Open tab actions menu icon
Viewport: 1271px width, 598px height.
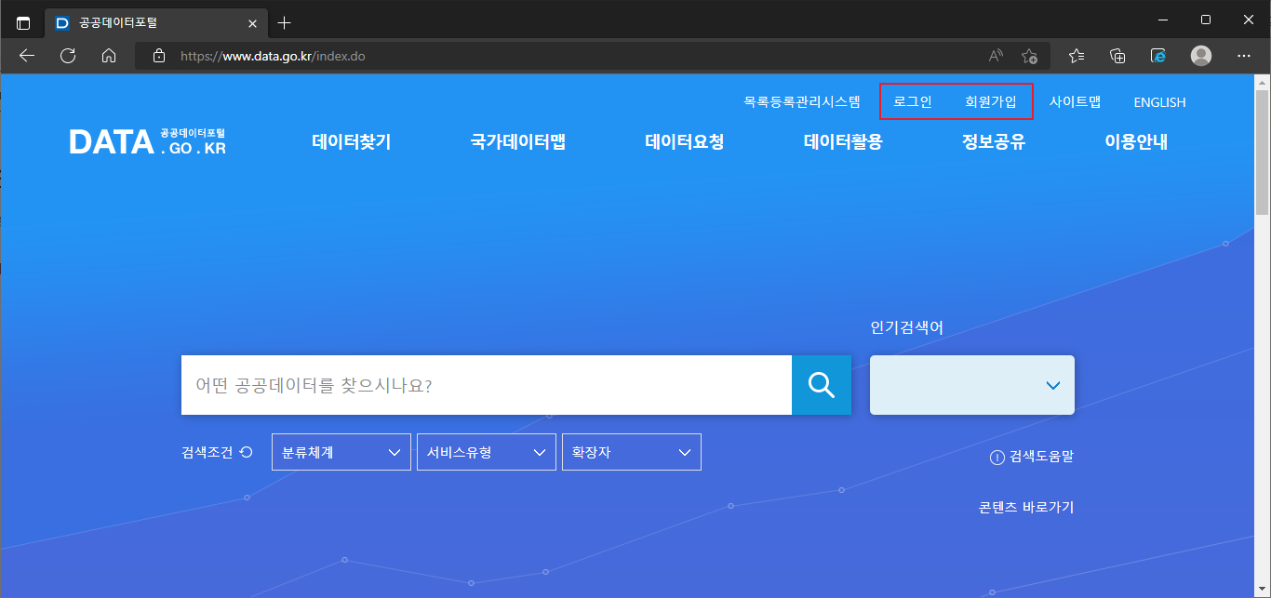pos(23,22)
